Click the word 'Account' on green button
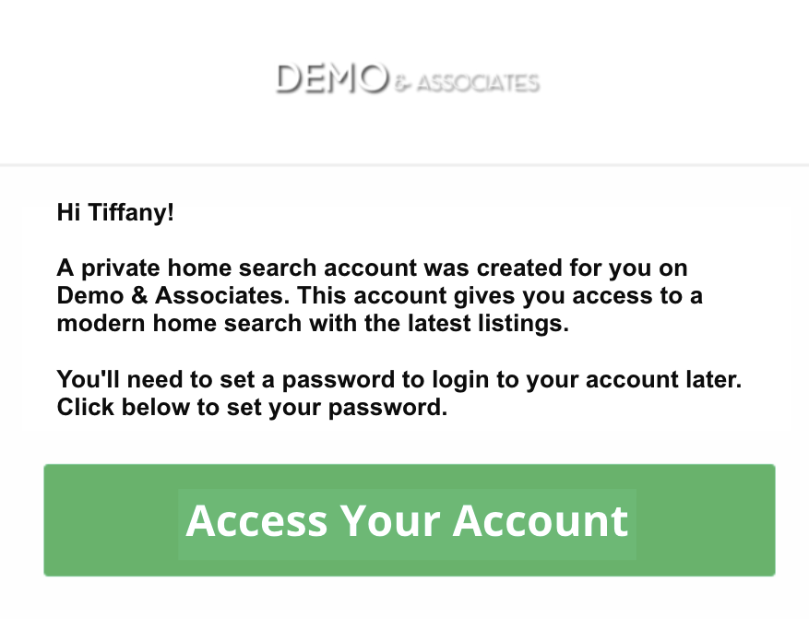Image resolution: width=809 pixels, height=619 pixels. (541, 521)
